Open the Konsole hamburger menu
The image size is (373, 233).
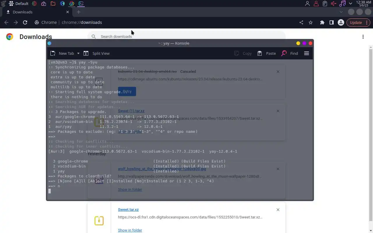[x=307, y=53]
